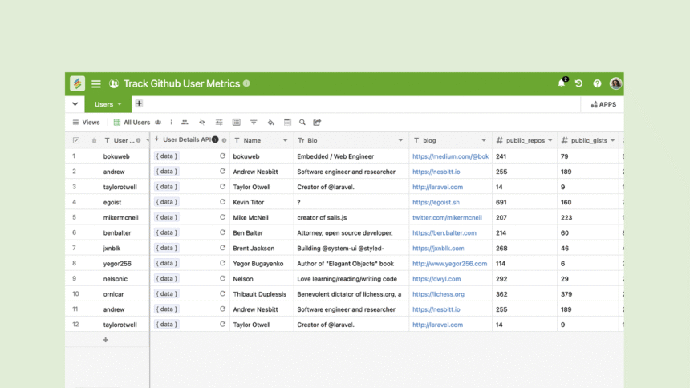Open the view collaborators icon beside All Users

click(158, 123)
